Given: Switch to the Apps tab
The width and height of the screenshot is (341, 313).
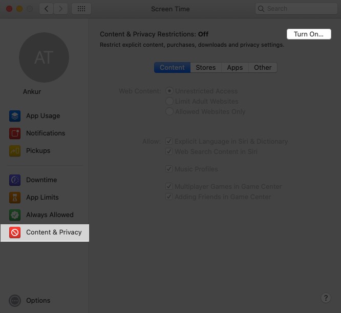Looking at the screenshot, I should tap(235, 68).
